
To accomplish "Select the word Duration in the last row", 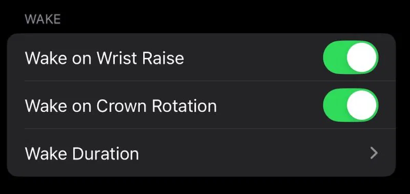I will [106, 154].
